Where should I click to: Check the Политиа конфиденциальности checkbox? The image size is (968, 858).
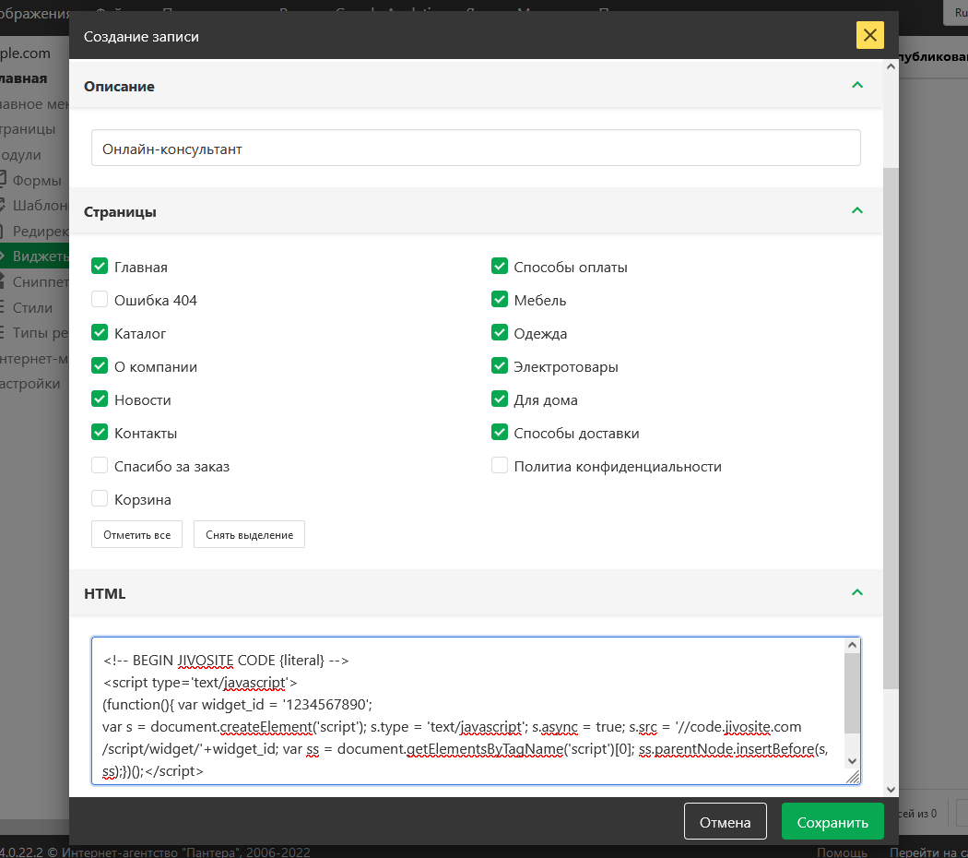(x=500, y=466)
